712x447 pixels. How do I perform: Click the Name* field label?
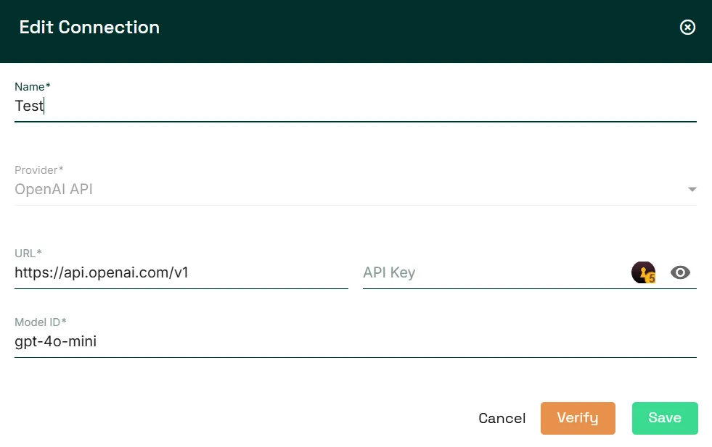[x=32, y=87]
